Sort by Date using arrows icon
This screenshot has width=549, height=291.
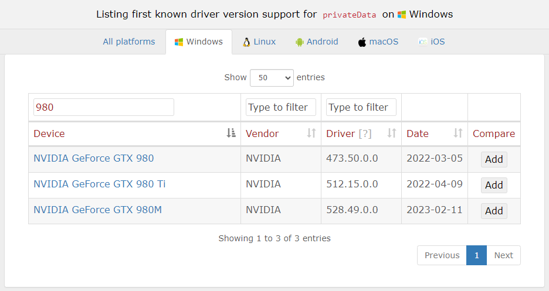tap(457, 133)
